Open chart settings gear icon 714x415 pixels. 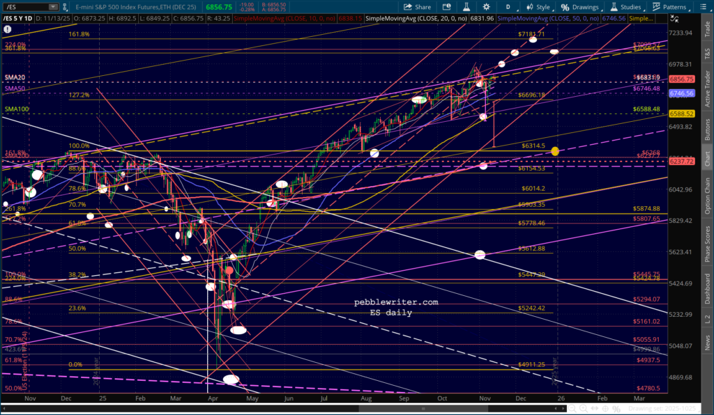click(x=486, y=7)
